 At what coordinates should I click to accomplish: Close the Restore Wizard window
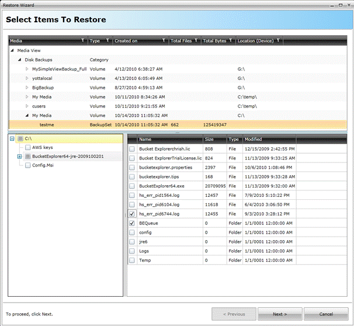[x=349, y=5]
